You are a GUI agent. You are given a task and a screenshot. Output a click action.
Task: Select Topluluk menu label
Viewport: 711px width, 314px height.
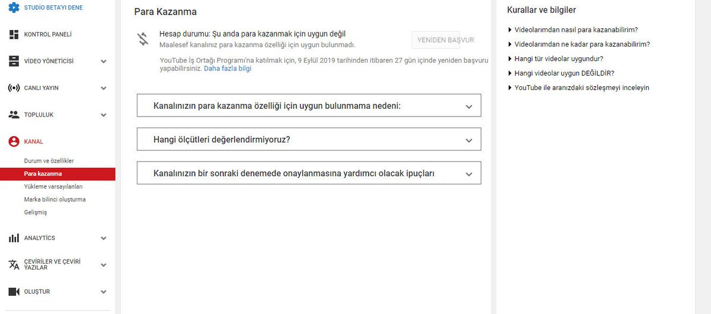39,115
